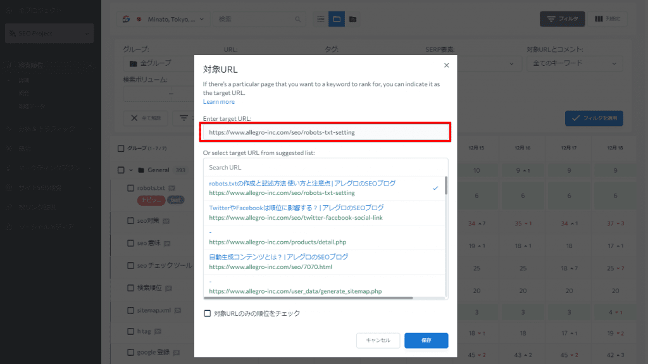648x364 pixels.
Task: Open the 列設定 column settings button
Action: (x=607, y=19)
